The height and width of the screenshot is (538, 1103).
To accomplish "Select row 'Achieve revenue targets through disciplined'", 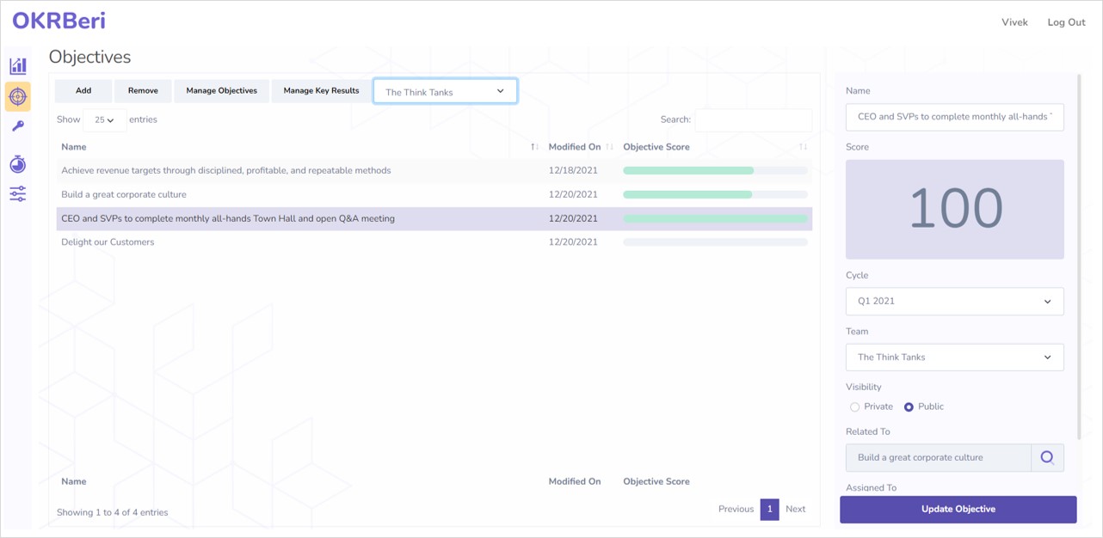I will point(434,171).
